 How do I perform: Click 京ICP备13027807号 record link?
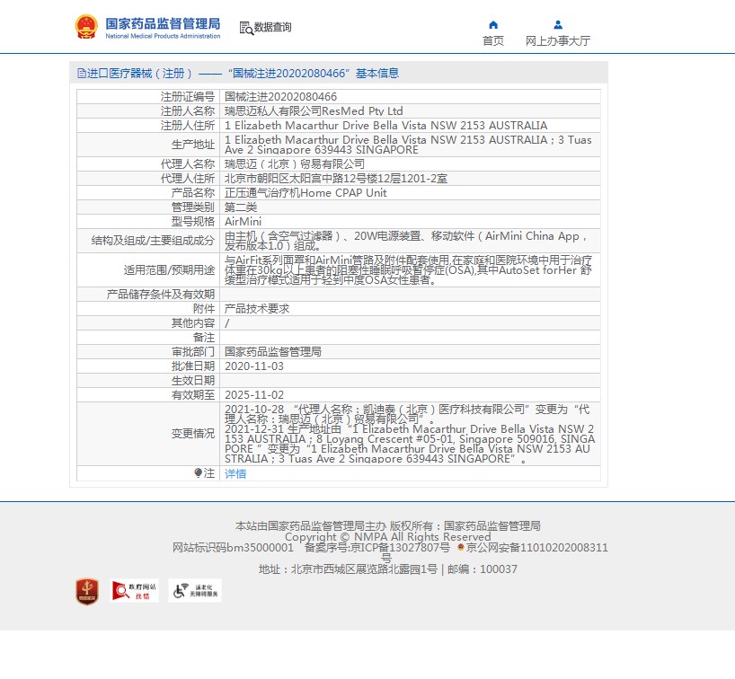pos(400,547)
